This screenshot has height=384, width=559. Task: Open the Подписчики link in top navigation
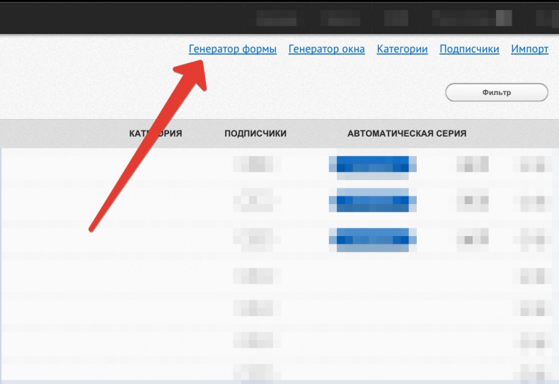coord(469,49)
